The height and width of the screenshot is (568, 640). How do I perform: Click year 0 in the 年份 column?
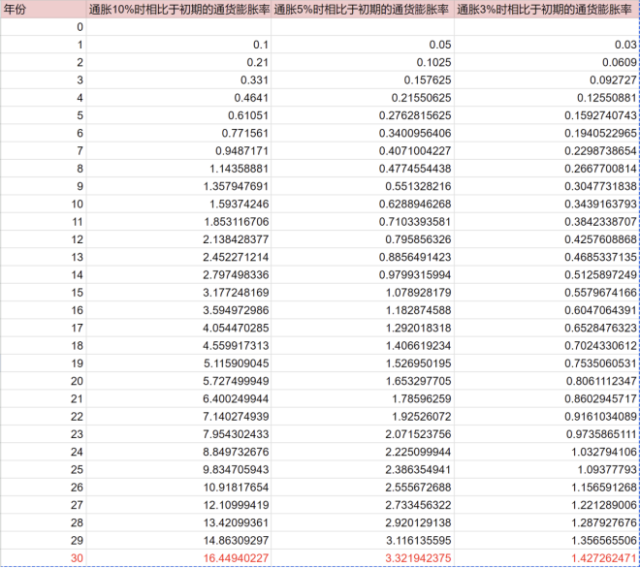80,26
